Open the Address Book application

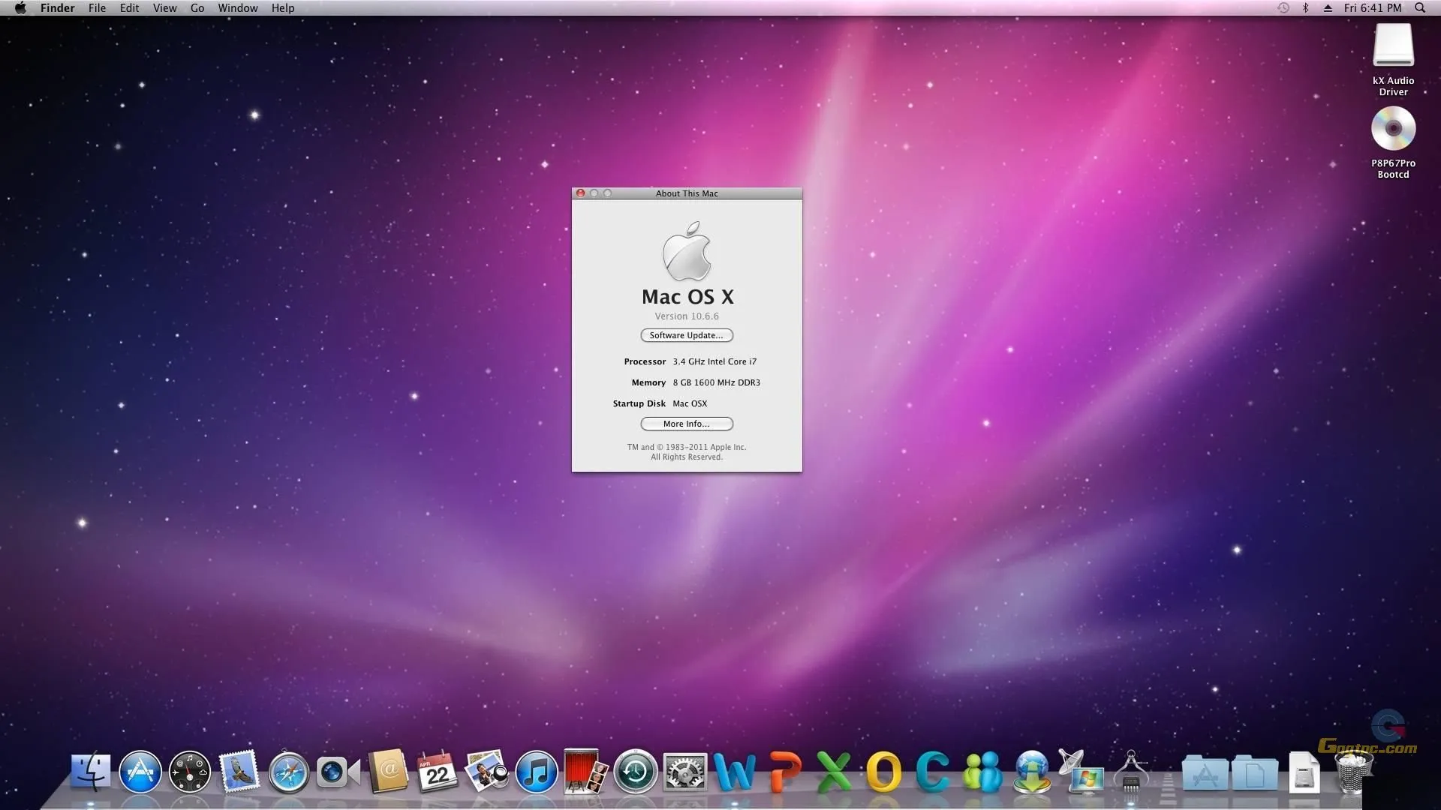[x=387, y=771]
